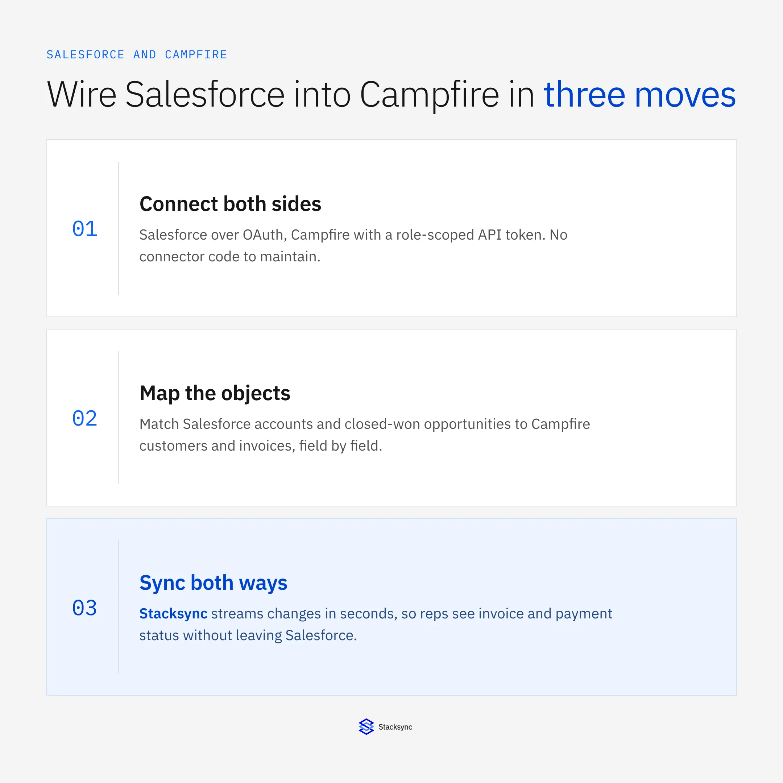Click step number 03

85,608
